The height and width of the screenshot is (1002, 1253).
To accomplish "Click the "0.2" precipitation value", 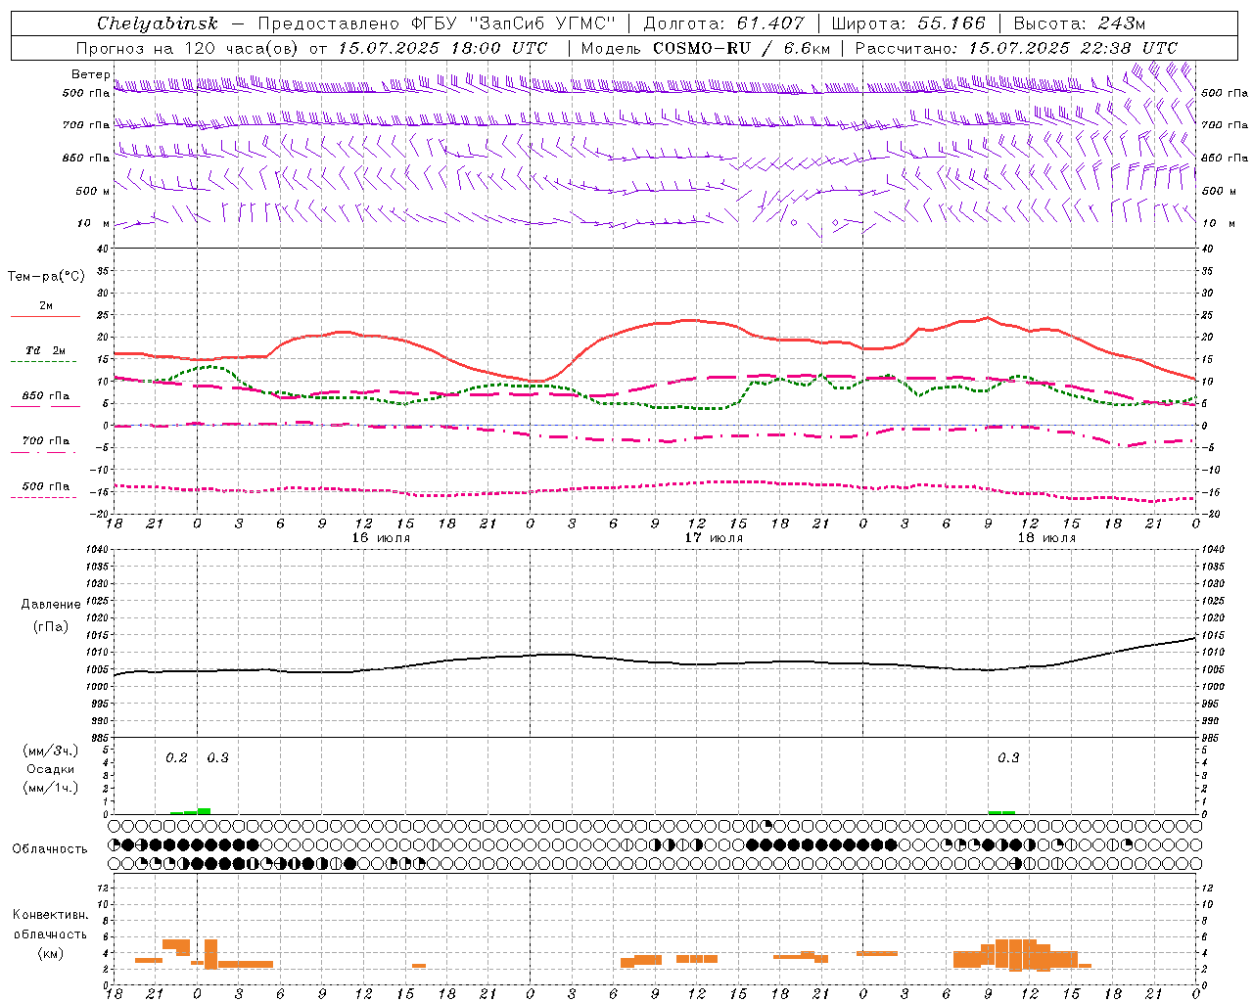I will [176, 757].
